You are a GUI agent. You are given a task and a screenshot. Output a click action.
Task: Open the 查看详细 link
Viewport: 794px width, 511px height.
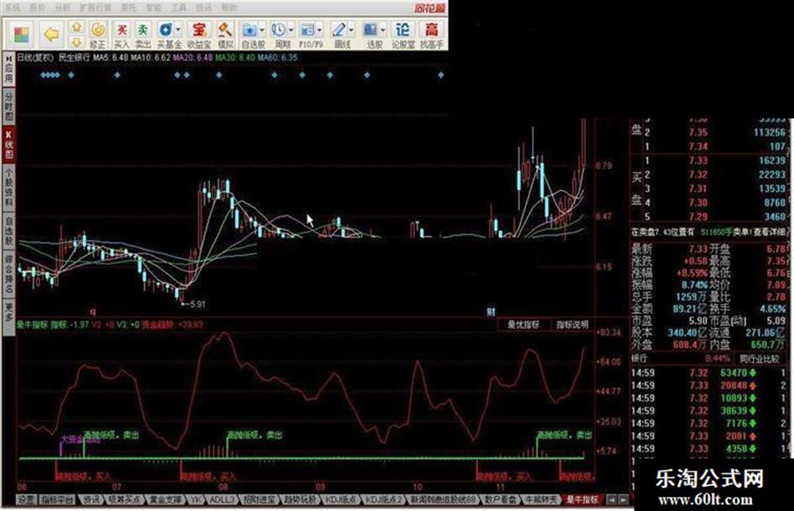coord(769,232)
